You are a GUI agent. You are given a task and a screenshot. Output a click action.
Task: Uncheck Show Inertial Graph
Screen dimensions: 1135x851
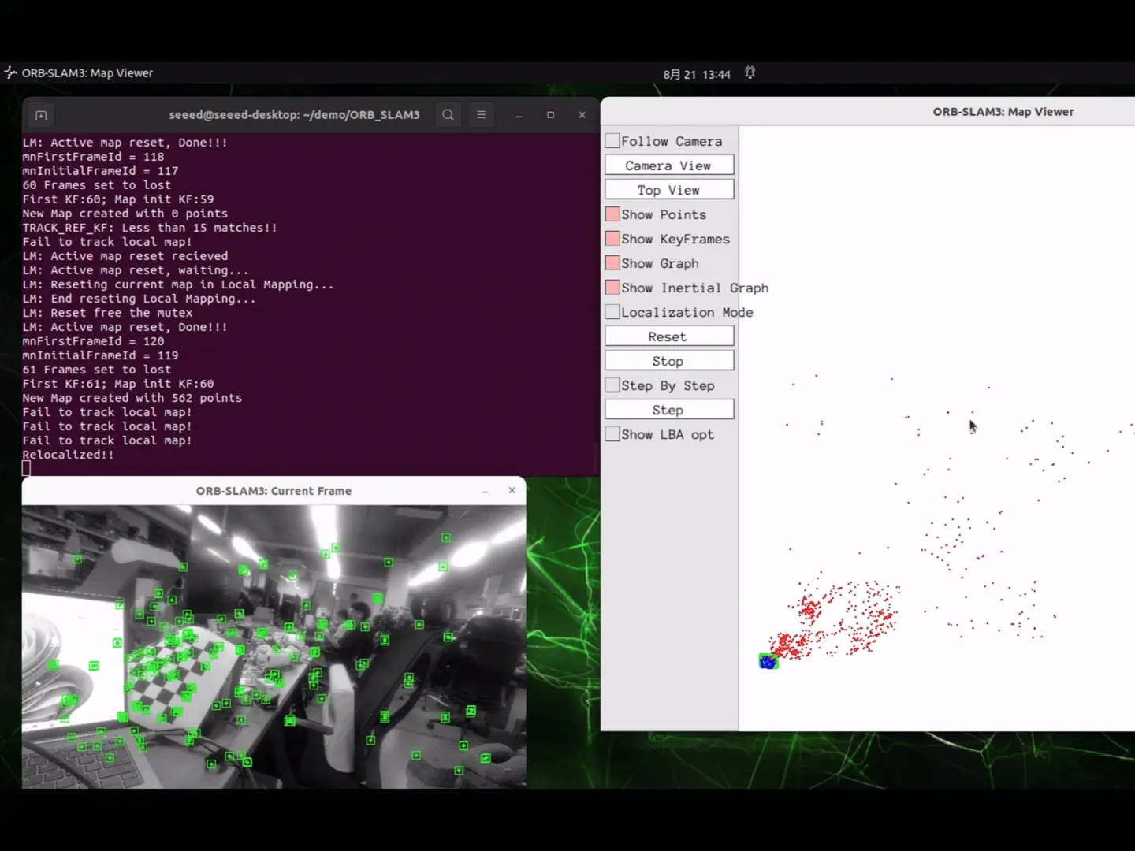tap(612, 288)
